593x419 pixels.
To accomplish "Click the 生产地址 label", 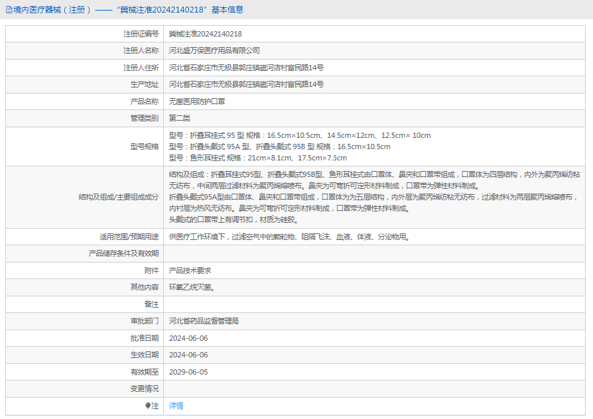I will click(x=145, y=84).
